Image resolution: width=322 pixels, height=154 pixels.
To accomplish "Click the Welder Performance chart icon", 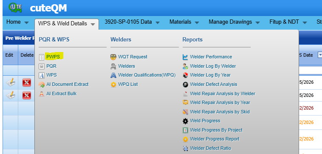I will coord(185,57).
